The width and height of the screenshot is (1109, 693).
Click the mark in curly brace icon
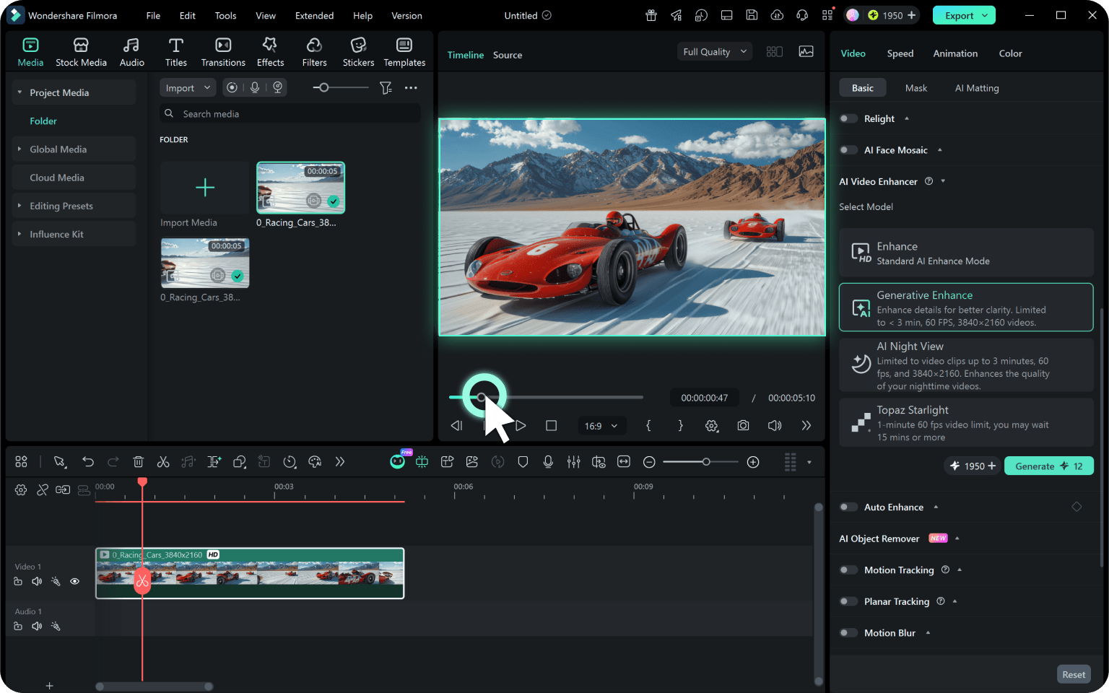[648, 426]
